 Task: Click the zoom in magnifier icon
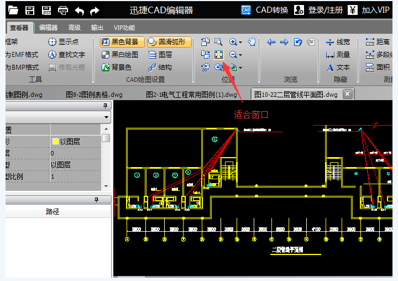pos(233,41)
